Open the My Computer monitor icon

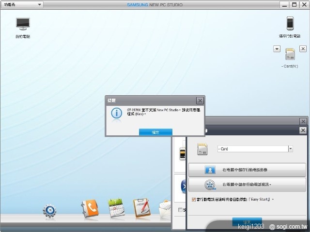pyautogui.click(x=22, y=24)
